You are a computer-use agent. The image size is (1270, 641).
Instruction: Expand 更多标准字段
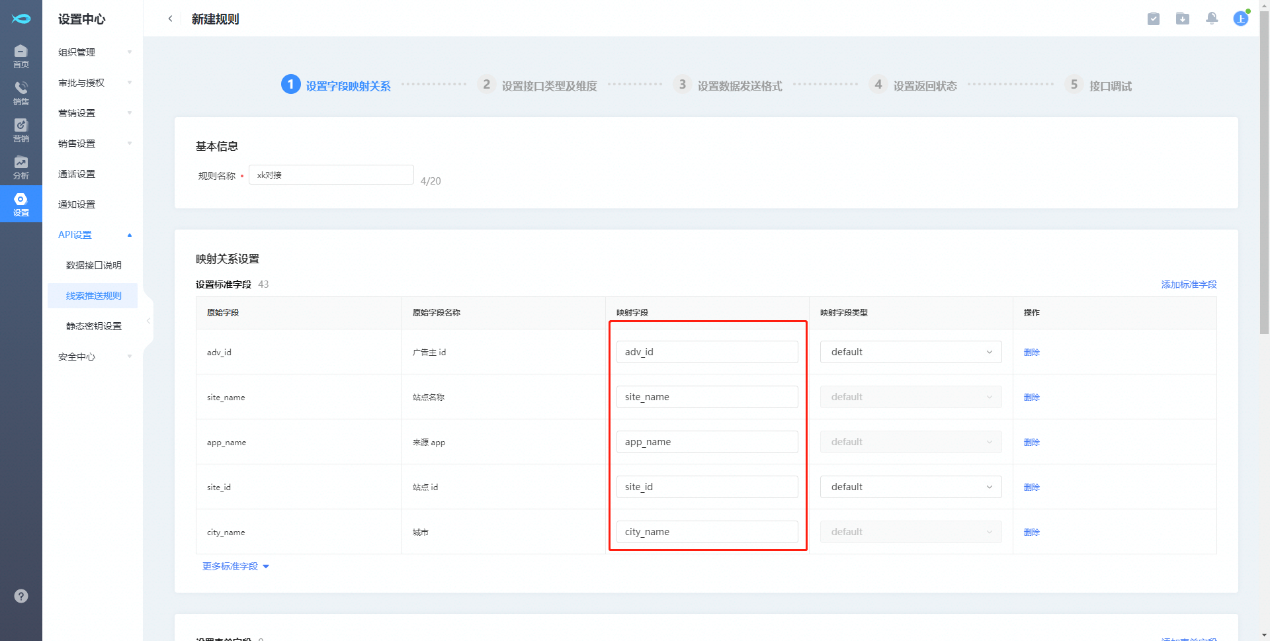click(235, 566)
